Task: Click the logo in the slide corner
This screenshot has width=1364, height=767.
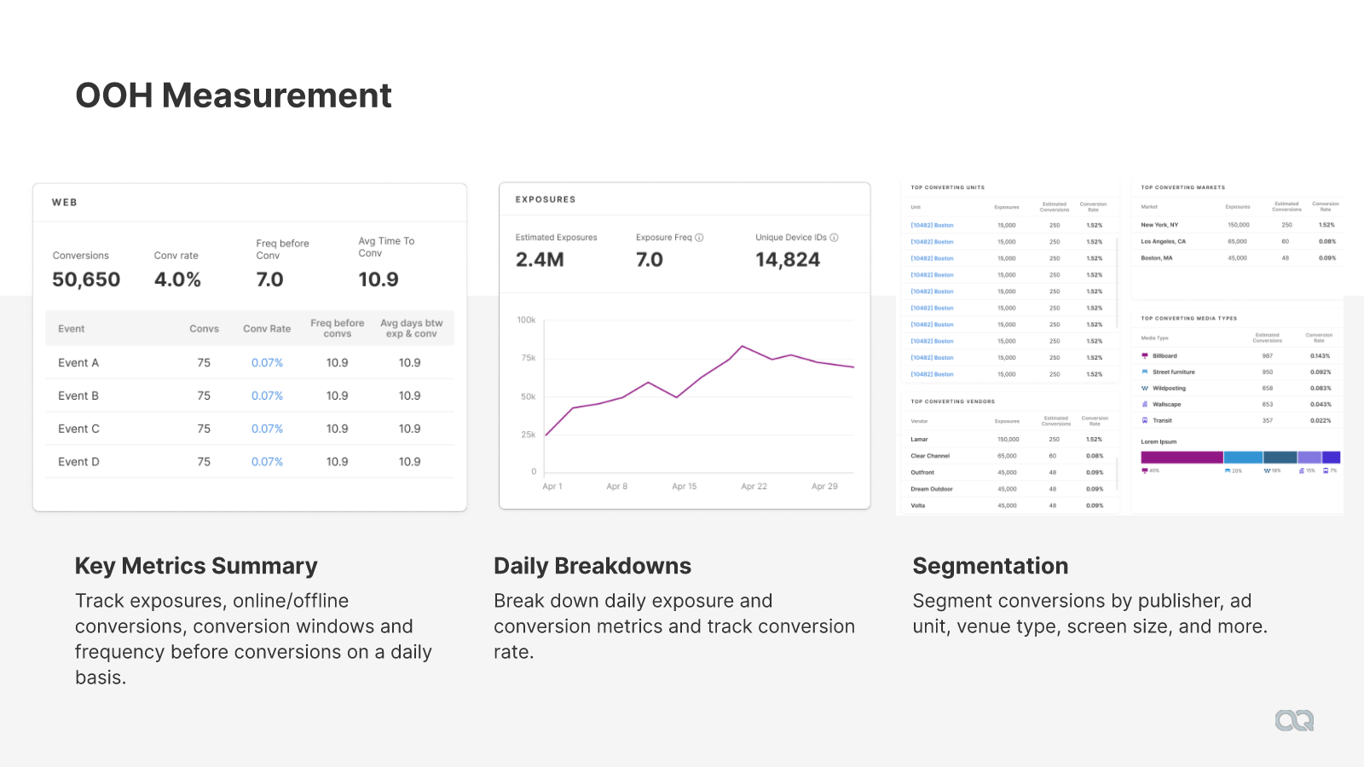Action: (x=1294, y=721)
